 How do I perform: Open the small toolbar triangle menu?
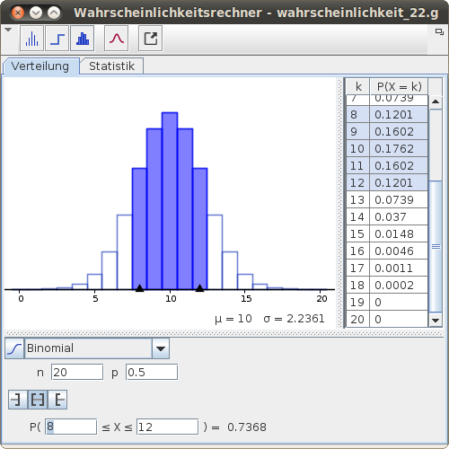(x=8, y=30)
